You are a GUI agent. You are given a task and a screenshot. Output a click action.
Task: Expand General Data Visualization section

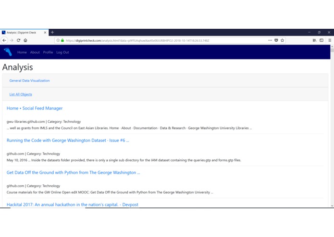pos(29,81)
